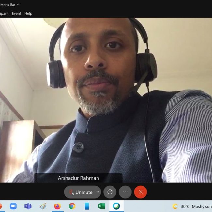The width and height of the screenshot is (212, 212).
Task: Leave the event with the red X button
Action: point(141,192)
